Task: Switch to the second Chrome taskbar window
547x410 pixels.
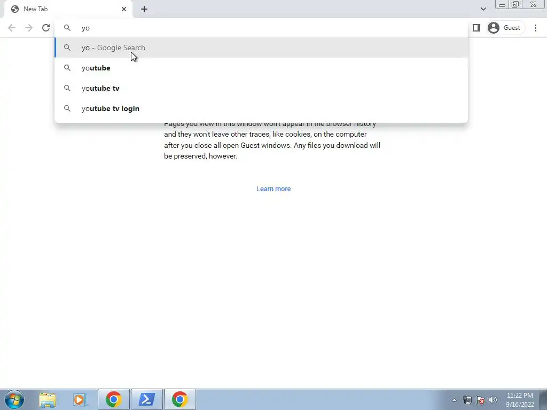Action: (x=180, y=399)
